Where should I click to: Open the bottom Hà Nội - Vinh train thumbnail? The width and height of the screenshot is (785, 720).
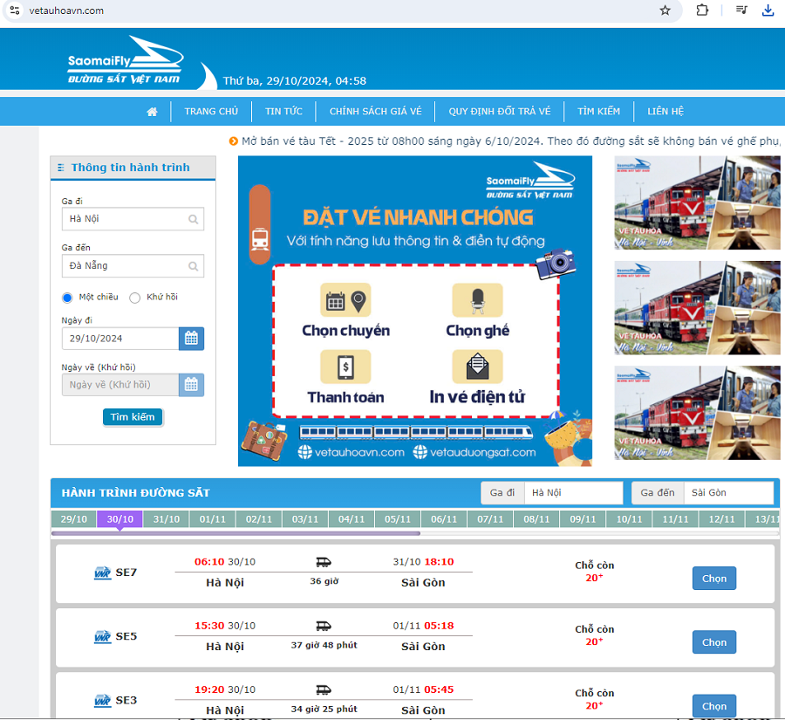697,413
